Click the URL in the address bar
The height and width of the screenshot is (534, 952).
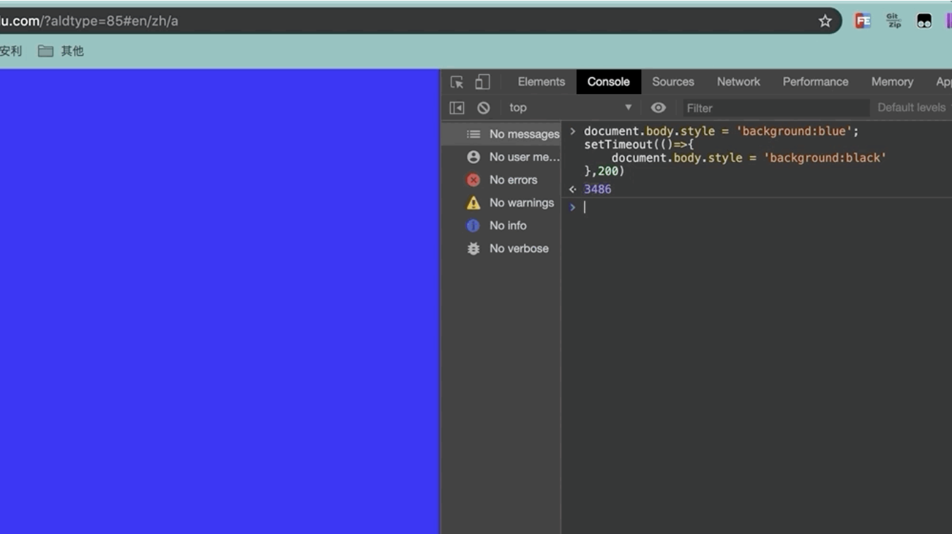(x=89, y=21)
